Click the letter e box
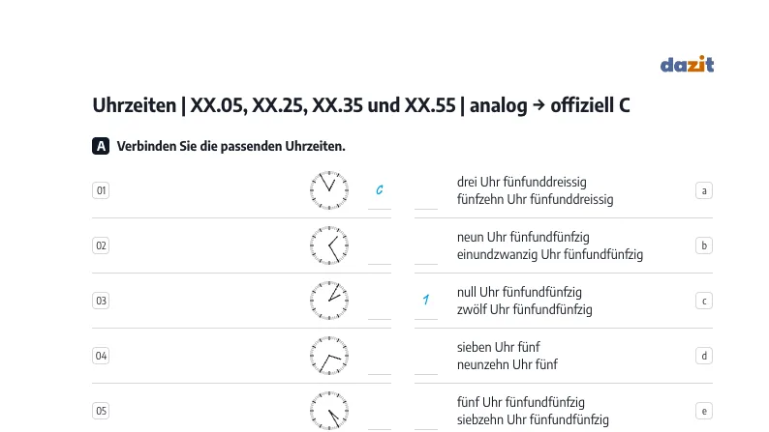 (x=704, y=411)
